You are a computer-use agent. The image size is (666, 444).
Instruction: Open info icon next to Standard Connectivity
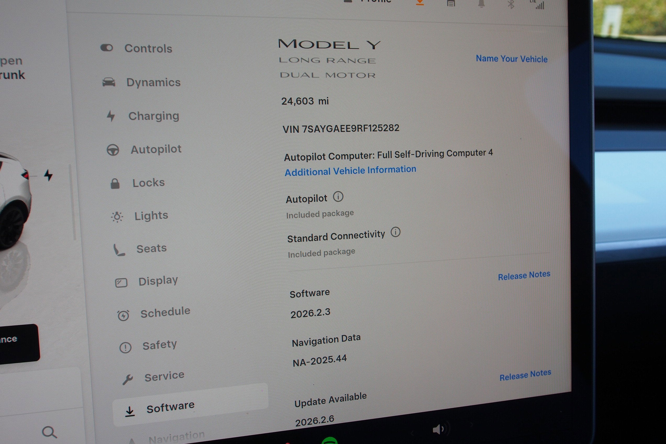[x=395, y=232]
